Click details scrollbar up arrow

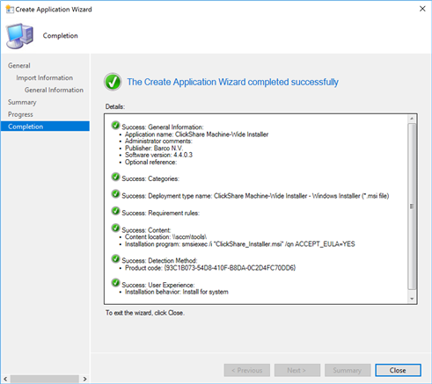pyautogui.click(x=412, y=119)
